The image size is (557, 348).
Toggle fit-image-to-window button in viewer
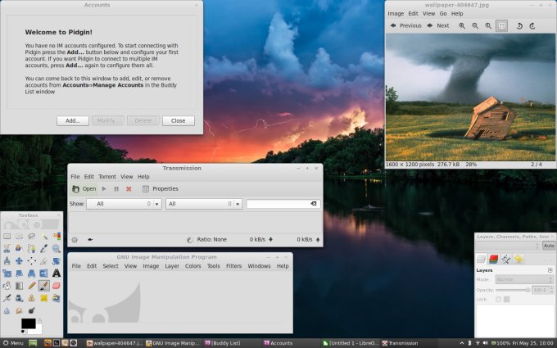pyautogui.click(x=501, y=25)
